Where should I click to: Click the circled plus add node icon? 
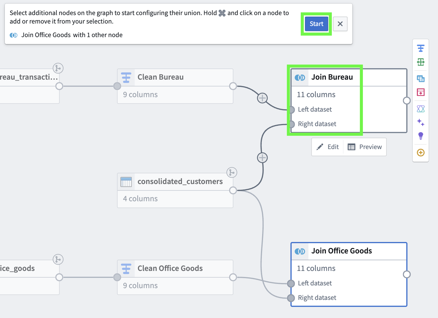[421, 152]
